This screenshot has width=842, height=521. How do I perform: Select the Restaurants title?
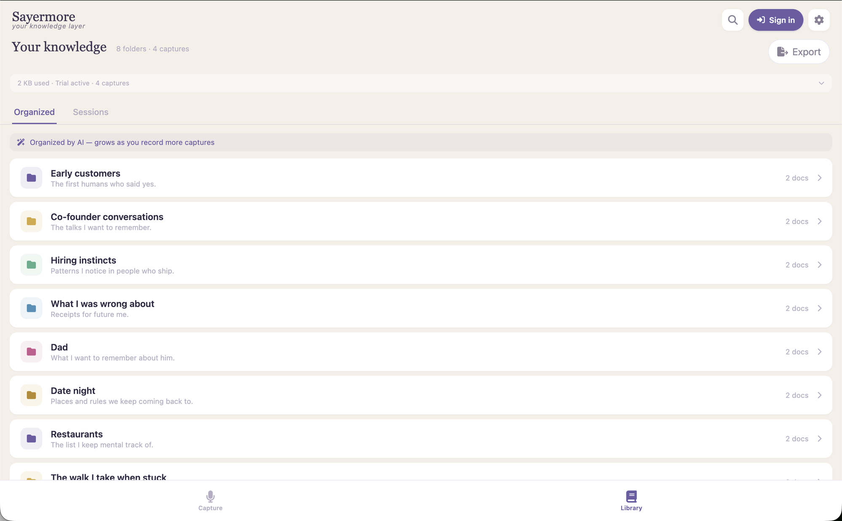pos(77,434)
